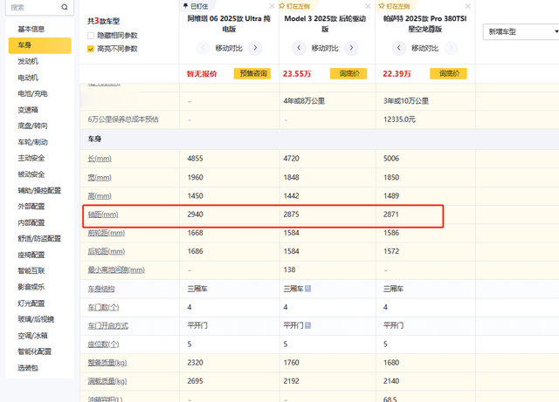Open 后轮距(mm) parameter link

(x=107, y=251)
